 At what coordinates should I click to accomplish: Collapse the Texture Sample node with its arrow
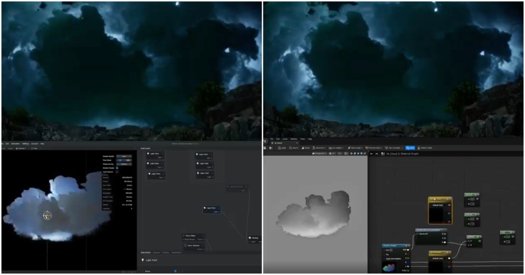click(x=409, y=245)
